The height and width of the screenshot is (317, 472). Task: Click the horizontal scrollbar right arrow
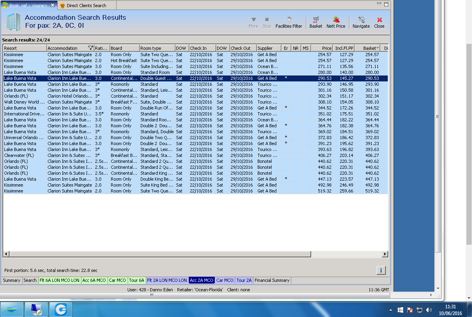[x=385, y=254]
